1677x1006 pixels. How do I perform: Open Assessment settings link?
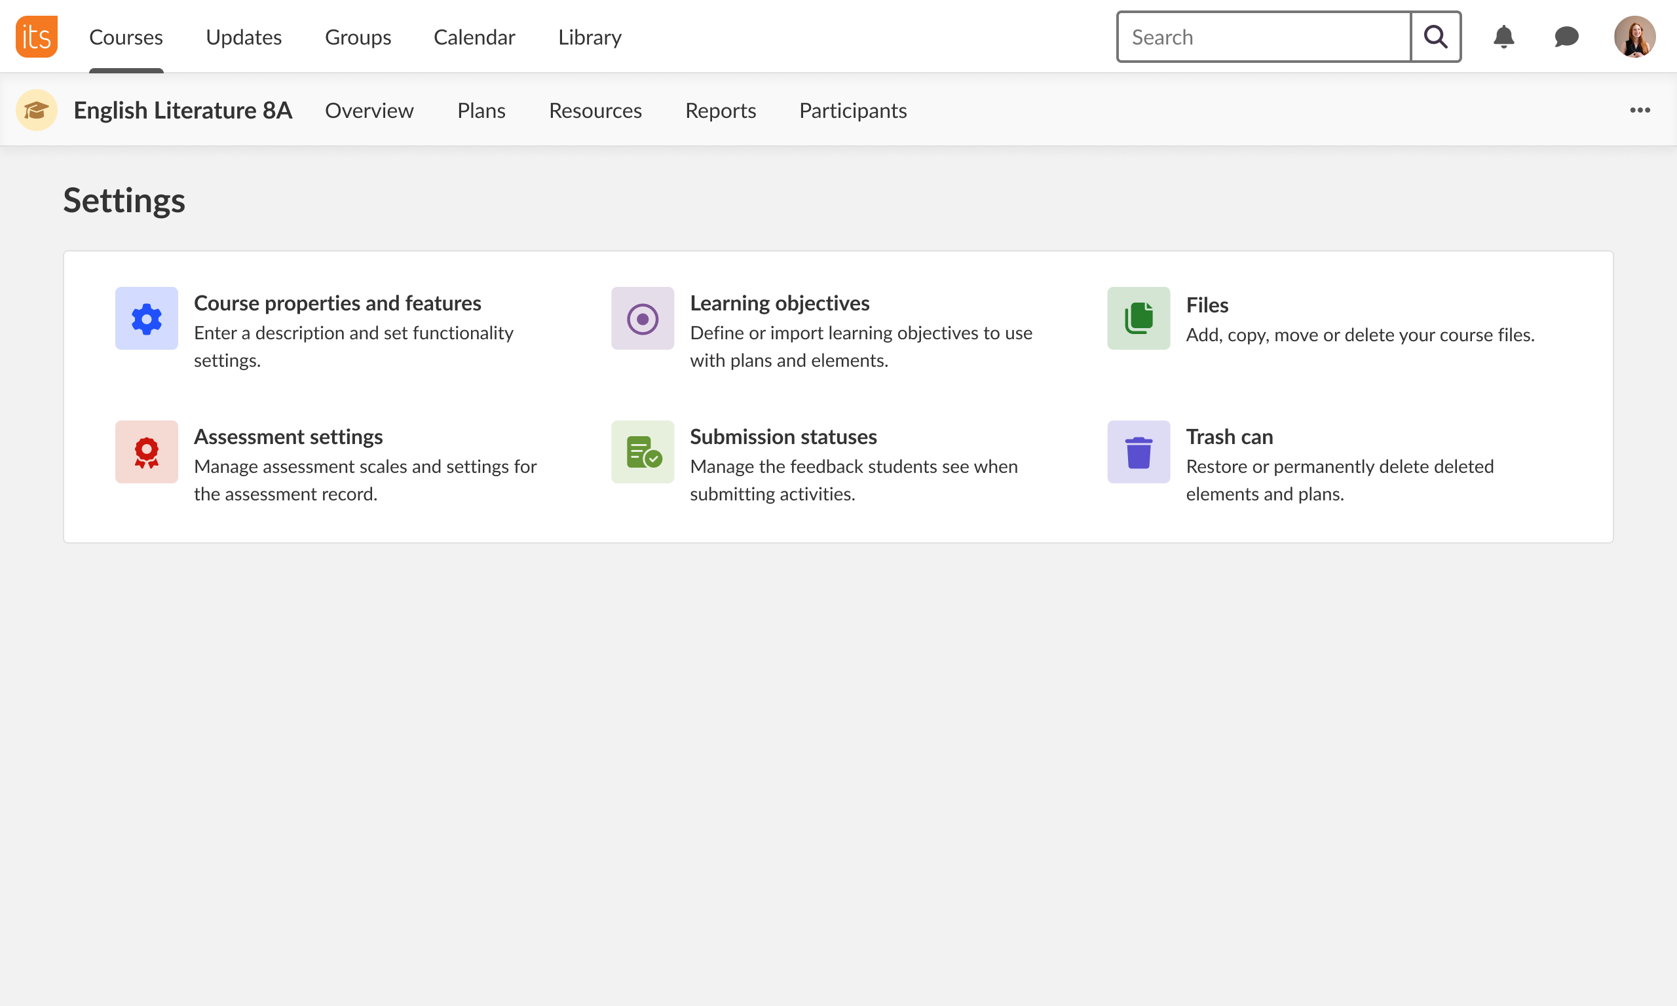[288, 437]
